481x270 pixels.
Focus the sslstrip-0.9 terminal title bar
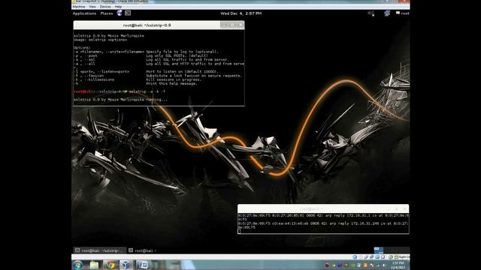pyautogui.click(x=147, y=25)
